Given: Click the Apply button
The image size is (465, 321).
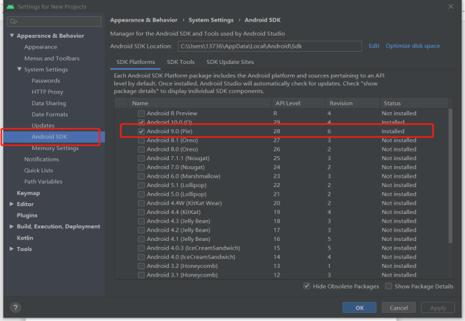Looking at the screenshot, I should point(438,308).
